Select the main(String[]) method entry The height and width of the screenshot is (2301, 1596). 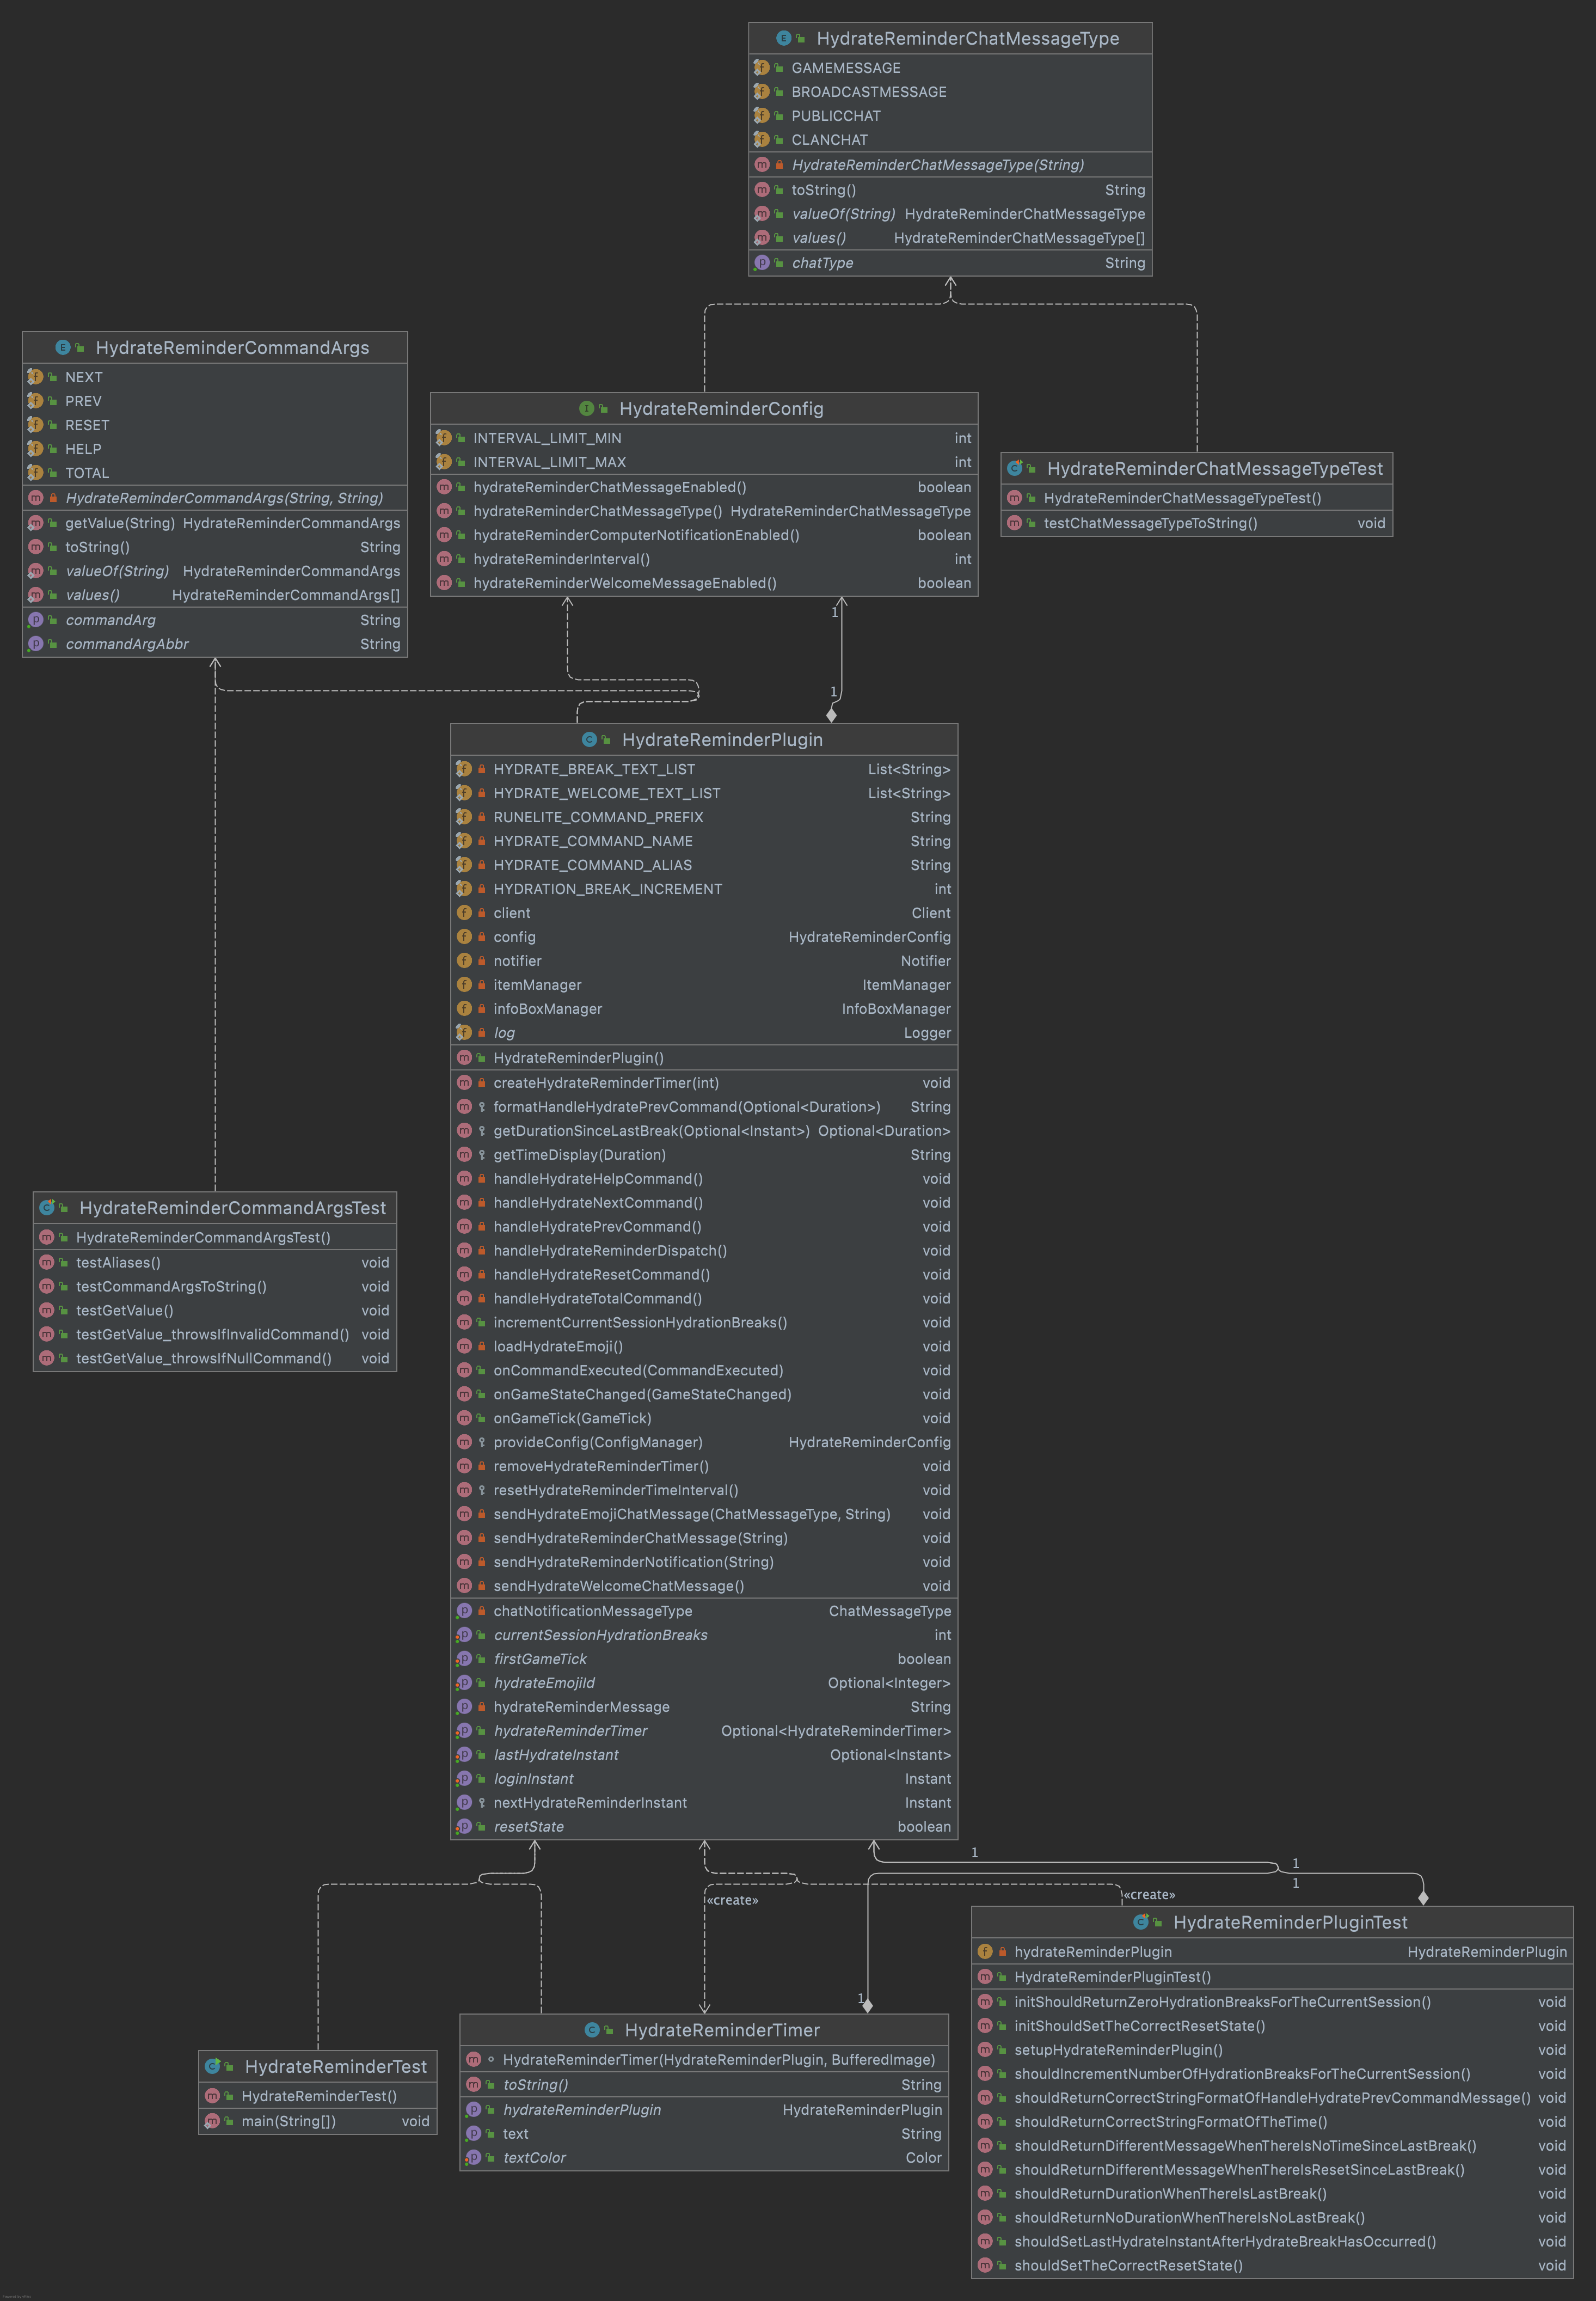click(288, 2121)
